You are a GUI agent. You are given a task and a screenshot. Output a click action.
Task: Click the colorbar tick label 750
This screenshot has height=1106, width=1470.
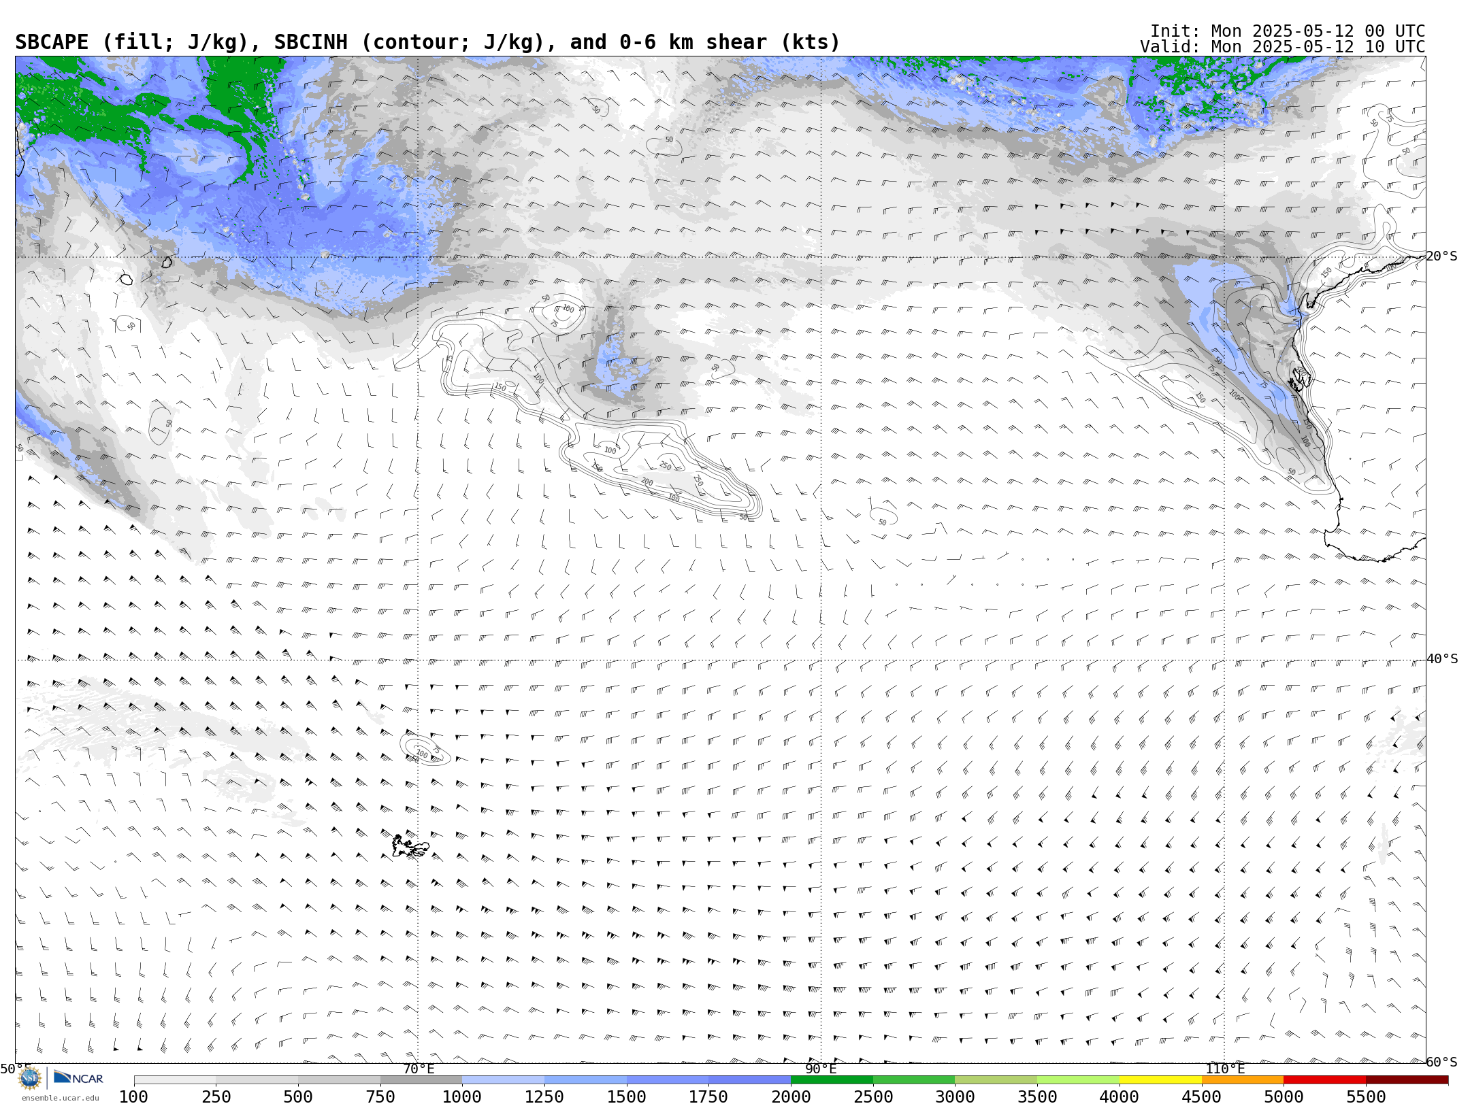(x=380, y=1097)
